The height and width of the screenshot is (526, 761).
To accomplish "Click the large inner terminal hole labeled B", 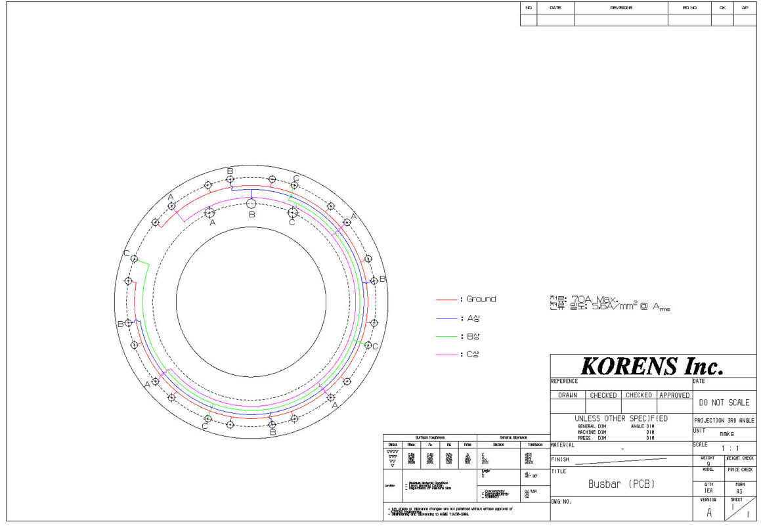I will point(251,204).
